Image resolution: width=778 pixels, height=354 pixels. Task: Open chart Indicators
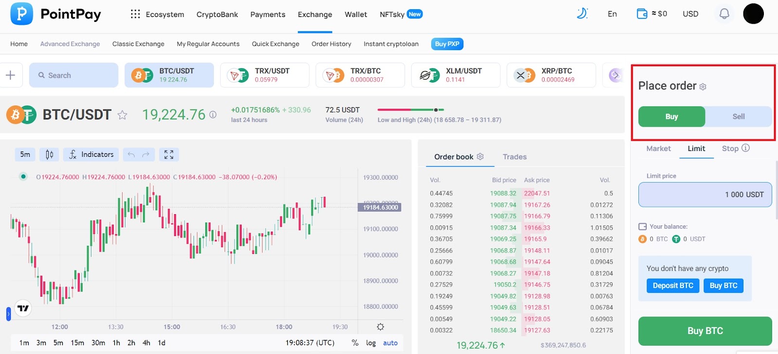click(91, 154)
